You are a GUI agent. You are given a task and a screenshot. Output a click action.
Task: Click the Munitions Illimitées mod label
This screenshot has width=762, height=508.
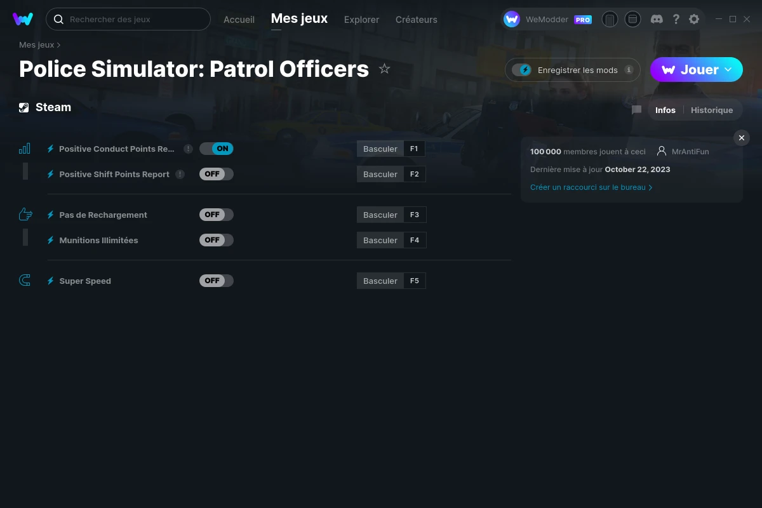pos(98,240)
